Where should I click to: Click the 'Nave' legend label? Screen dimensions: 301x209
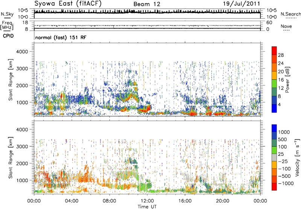coord(286,26)
